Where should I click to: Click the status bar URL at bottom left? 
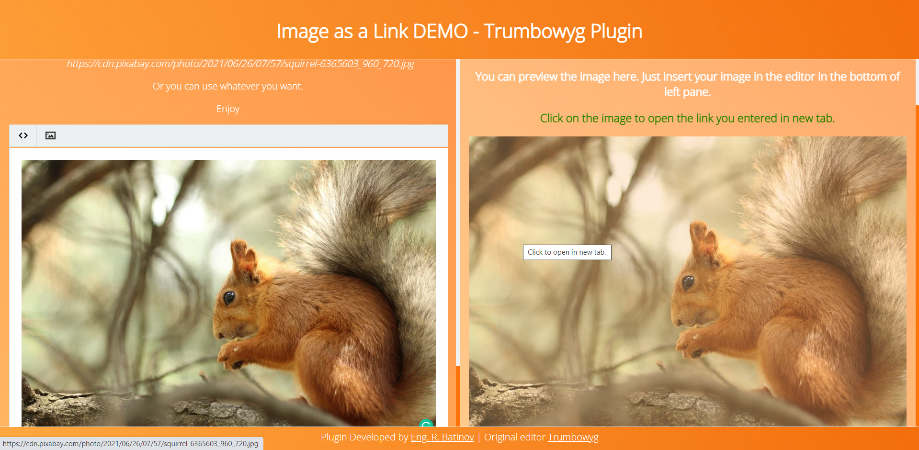[130, 444]
